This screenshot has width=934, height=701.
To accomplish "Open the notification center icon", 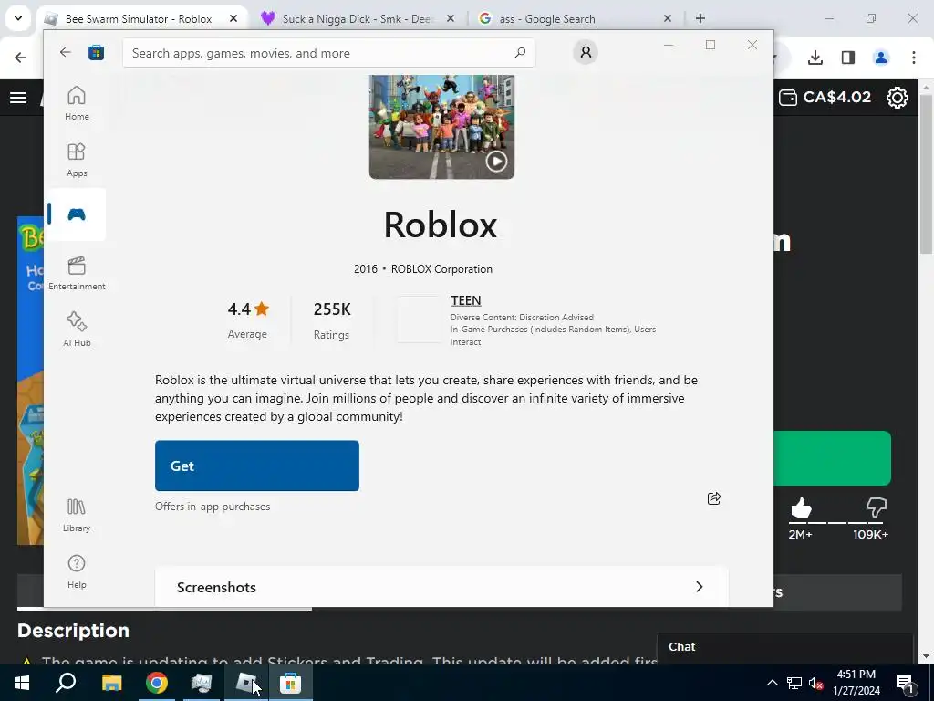I will (906, 683).
